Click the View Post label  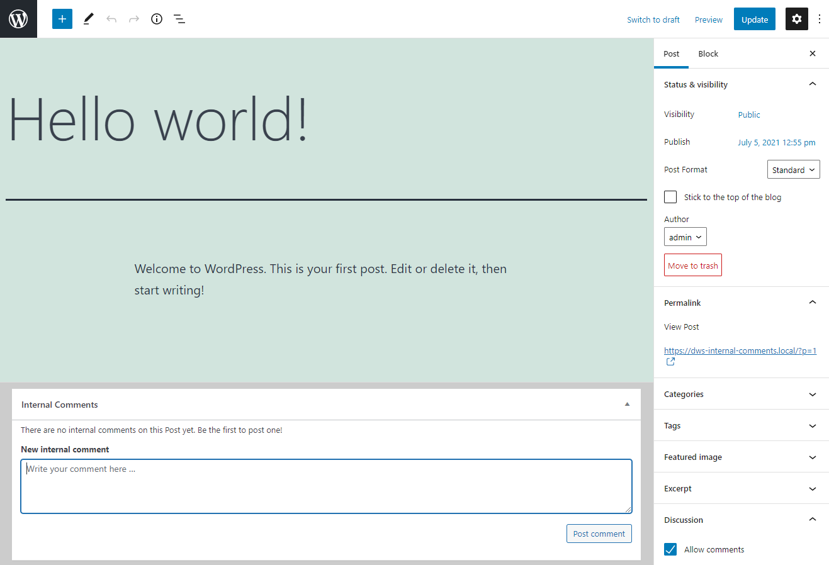point(682,327)
